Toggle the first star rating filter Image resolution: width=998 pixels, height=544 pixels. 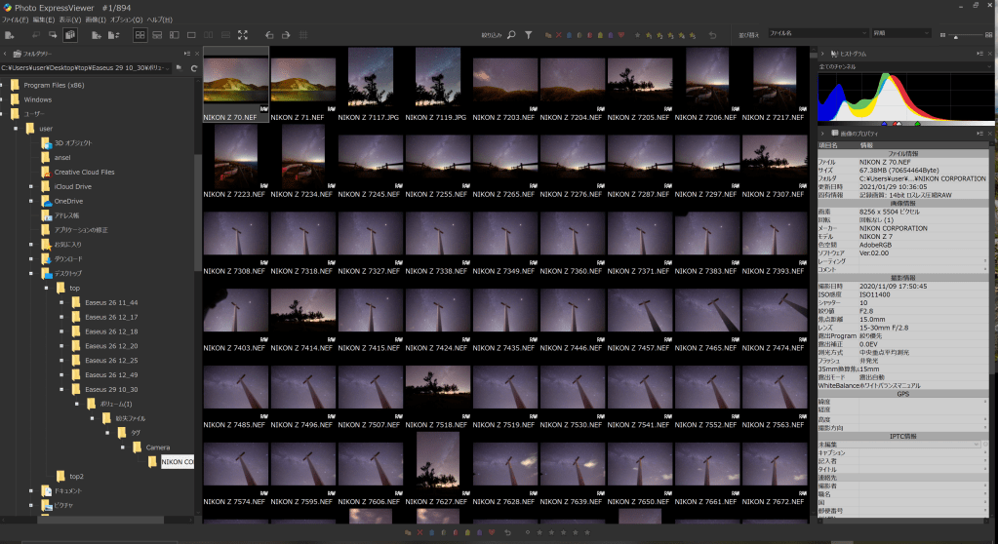(637, 35)
